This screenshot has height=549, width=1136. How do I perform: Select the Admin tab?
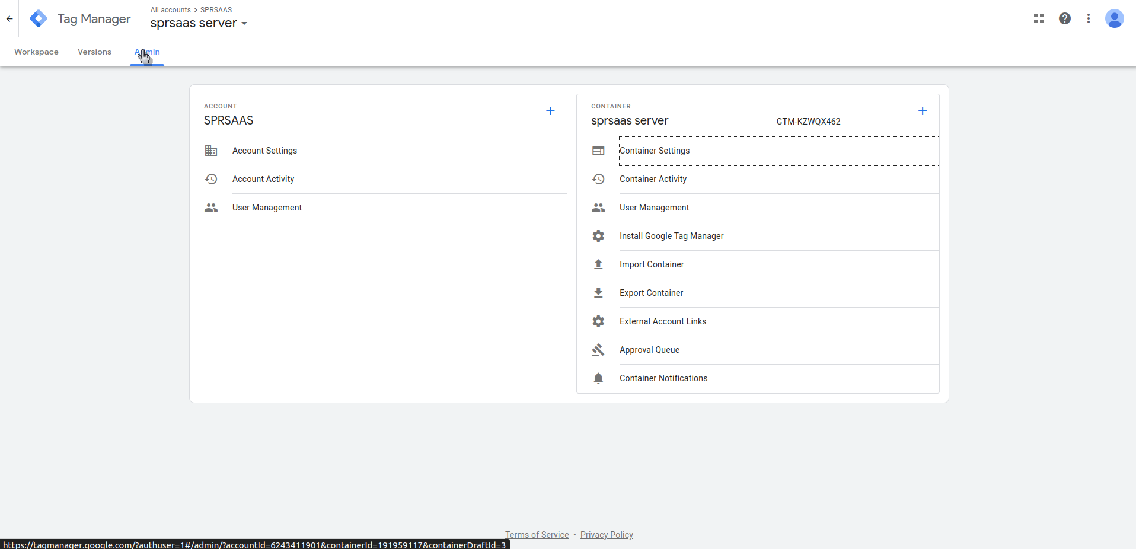[x=147, y=52]
